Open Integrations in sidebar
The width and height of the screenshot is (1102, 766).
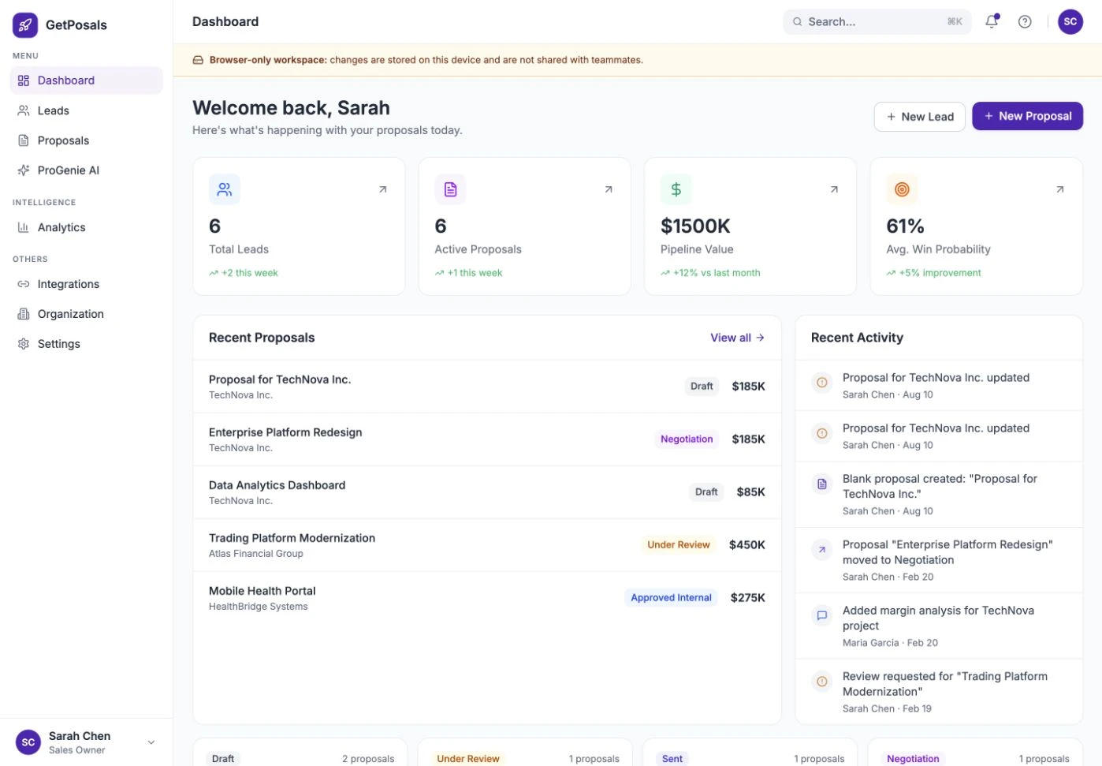coord(87,284)
